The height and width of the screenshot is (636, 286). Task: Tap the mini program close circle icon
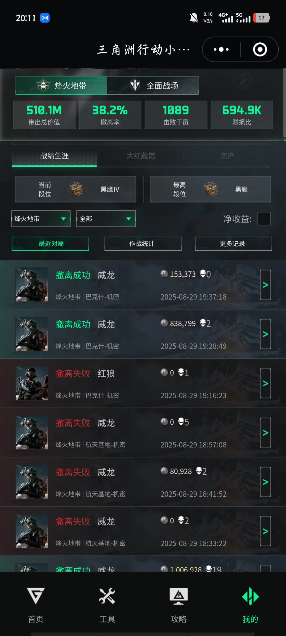[260, 49]
